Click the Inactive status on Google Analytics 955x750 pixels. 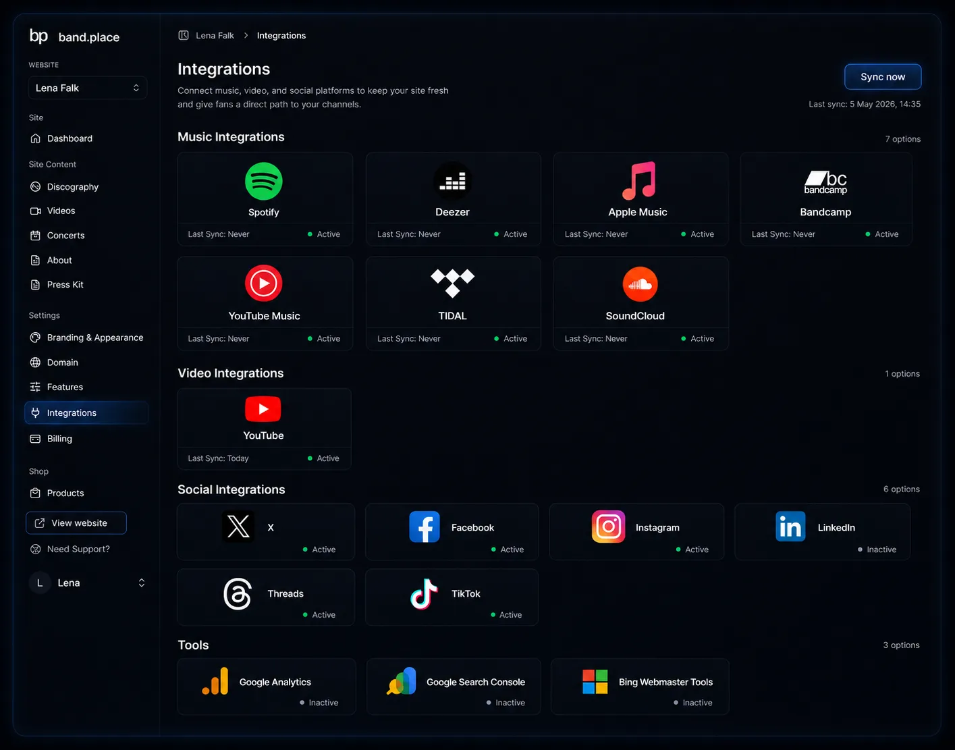pos(319,703)
